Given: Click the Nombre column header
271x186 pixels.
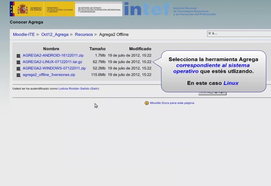Looking at the screenshot, I should (51, 49).
